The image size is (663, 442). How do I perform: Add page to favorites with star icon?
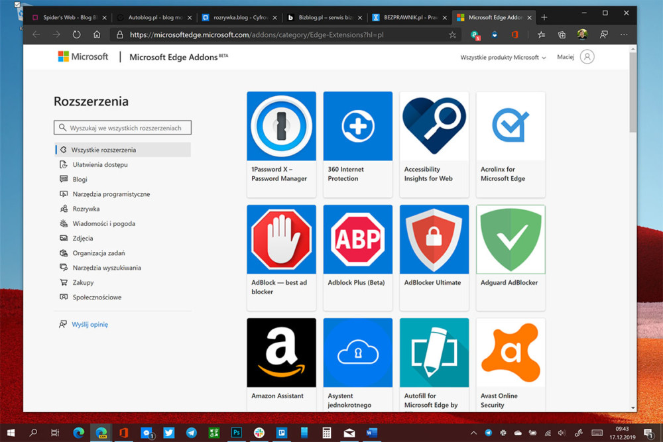(x=452, y=34)
